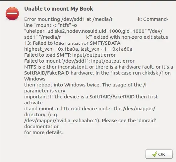Click the 'parameter is very' text line

tap(45, 91)
